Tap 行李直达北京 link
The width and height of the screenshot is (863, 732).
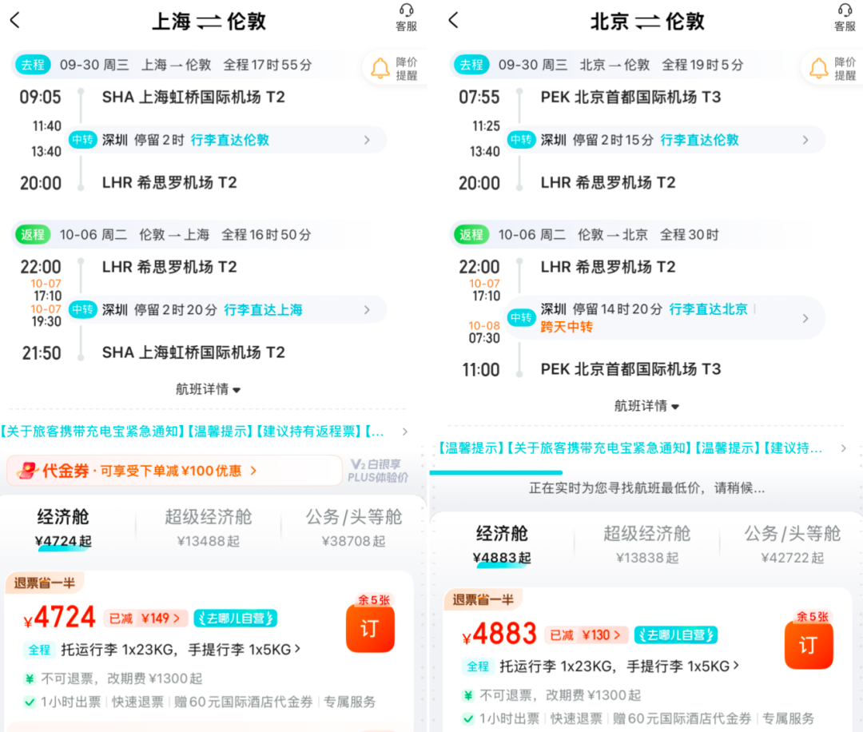(708, 309)
